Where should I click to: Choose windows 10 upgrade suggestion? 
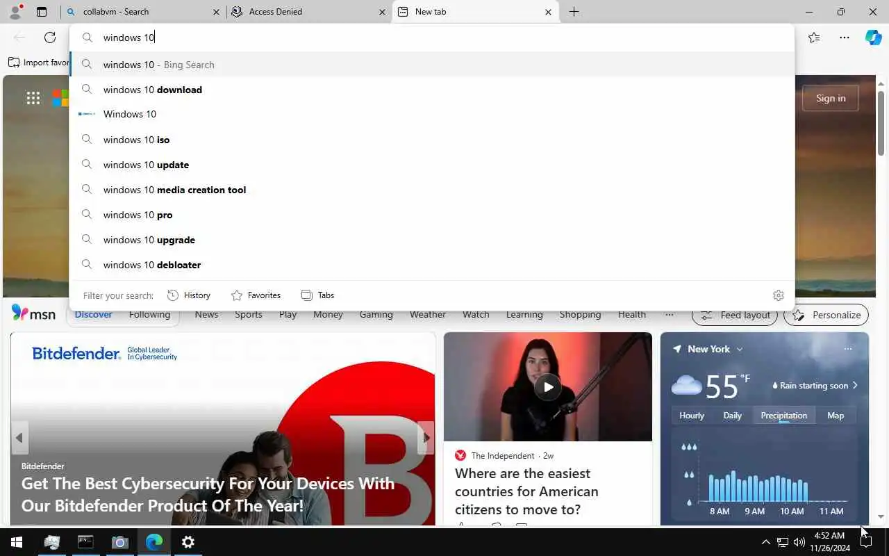[x=432, y=240]
